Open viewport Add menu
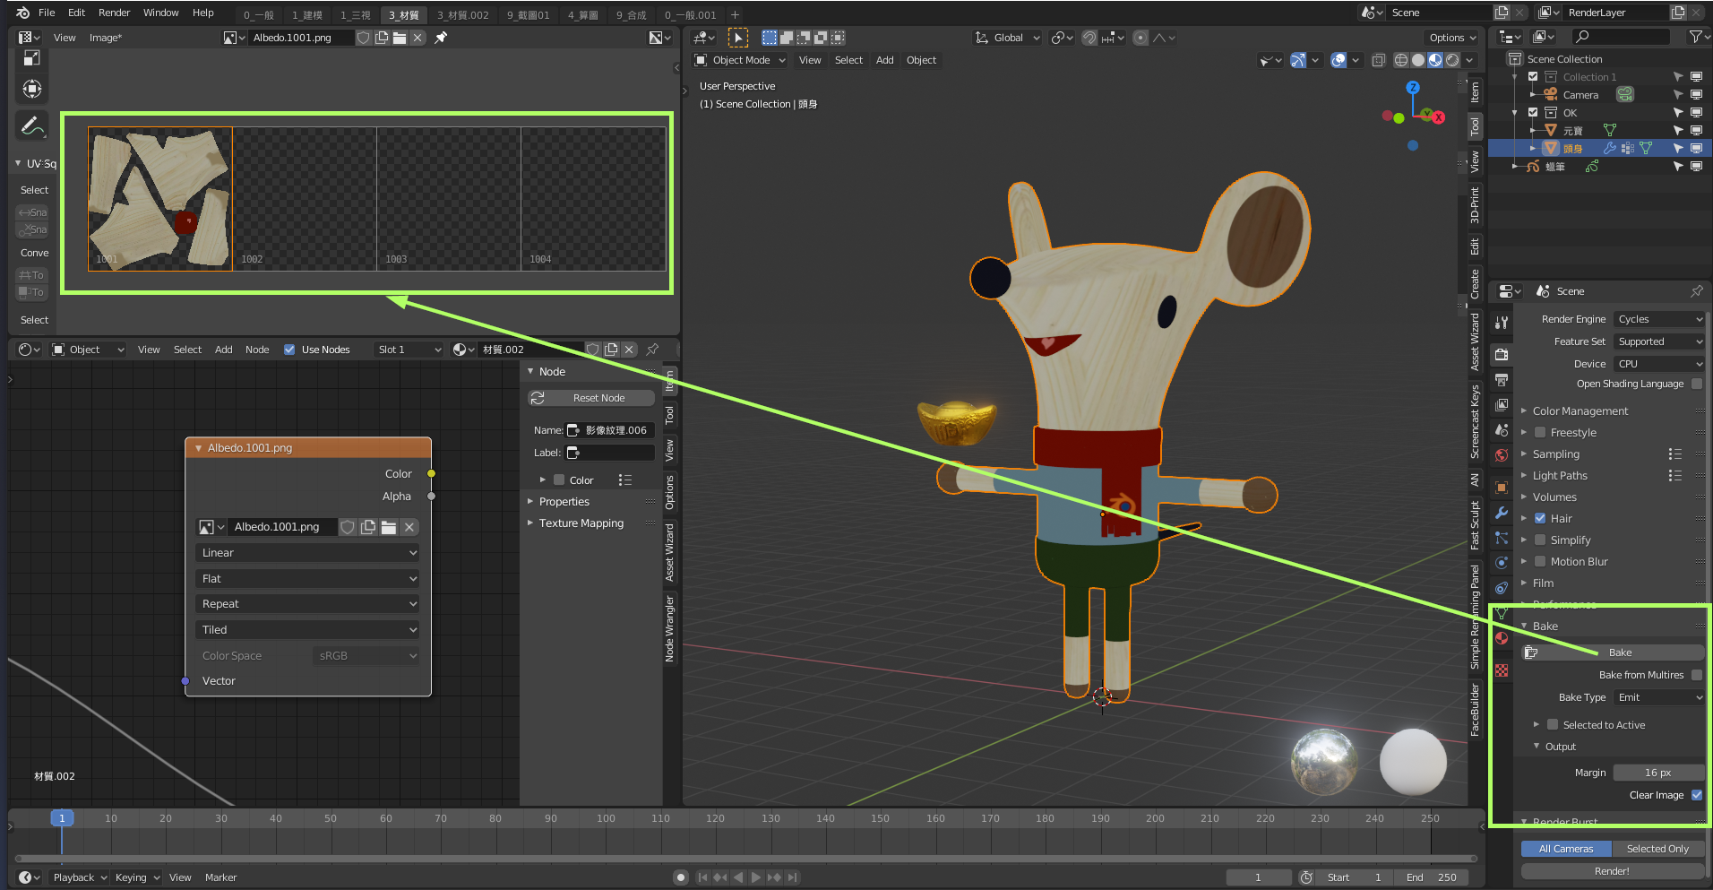 tap(884, 60)
